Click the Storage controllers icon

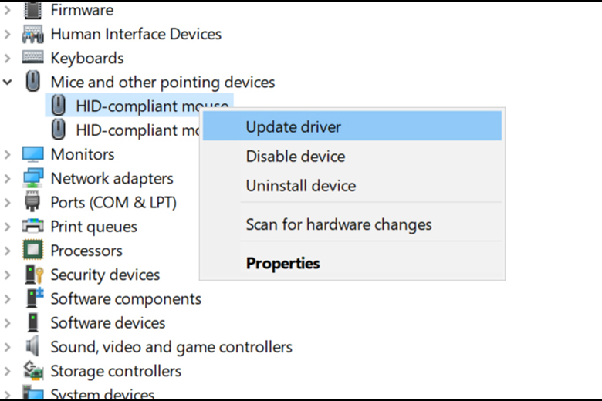(x=33, y=371)
